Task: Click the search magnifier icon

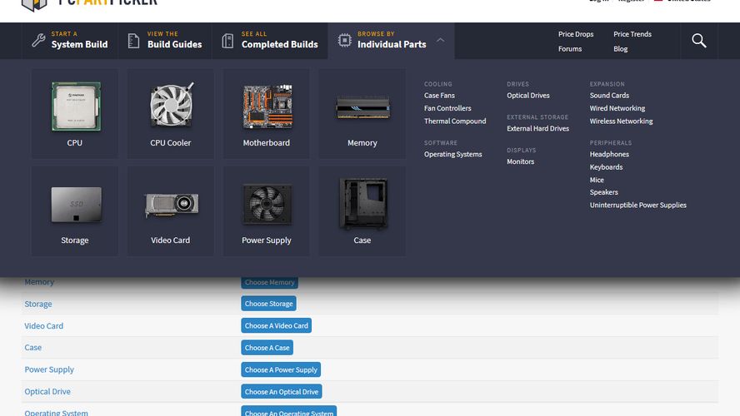Action: 699,41
